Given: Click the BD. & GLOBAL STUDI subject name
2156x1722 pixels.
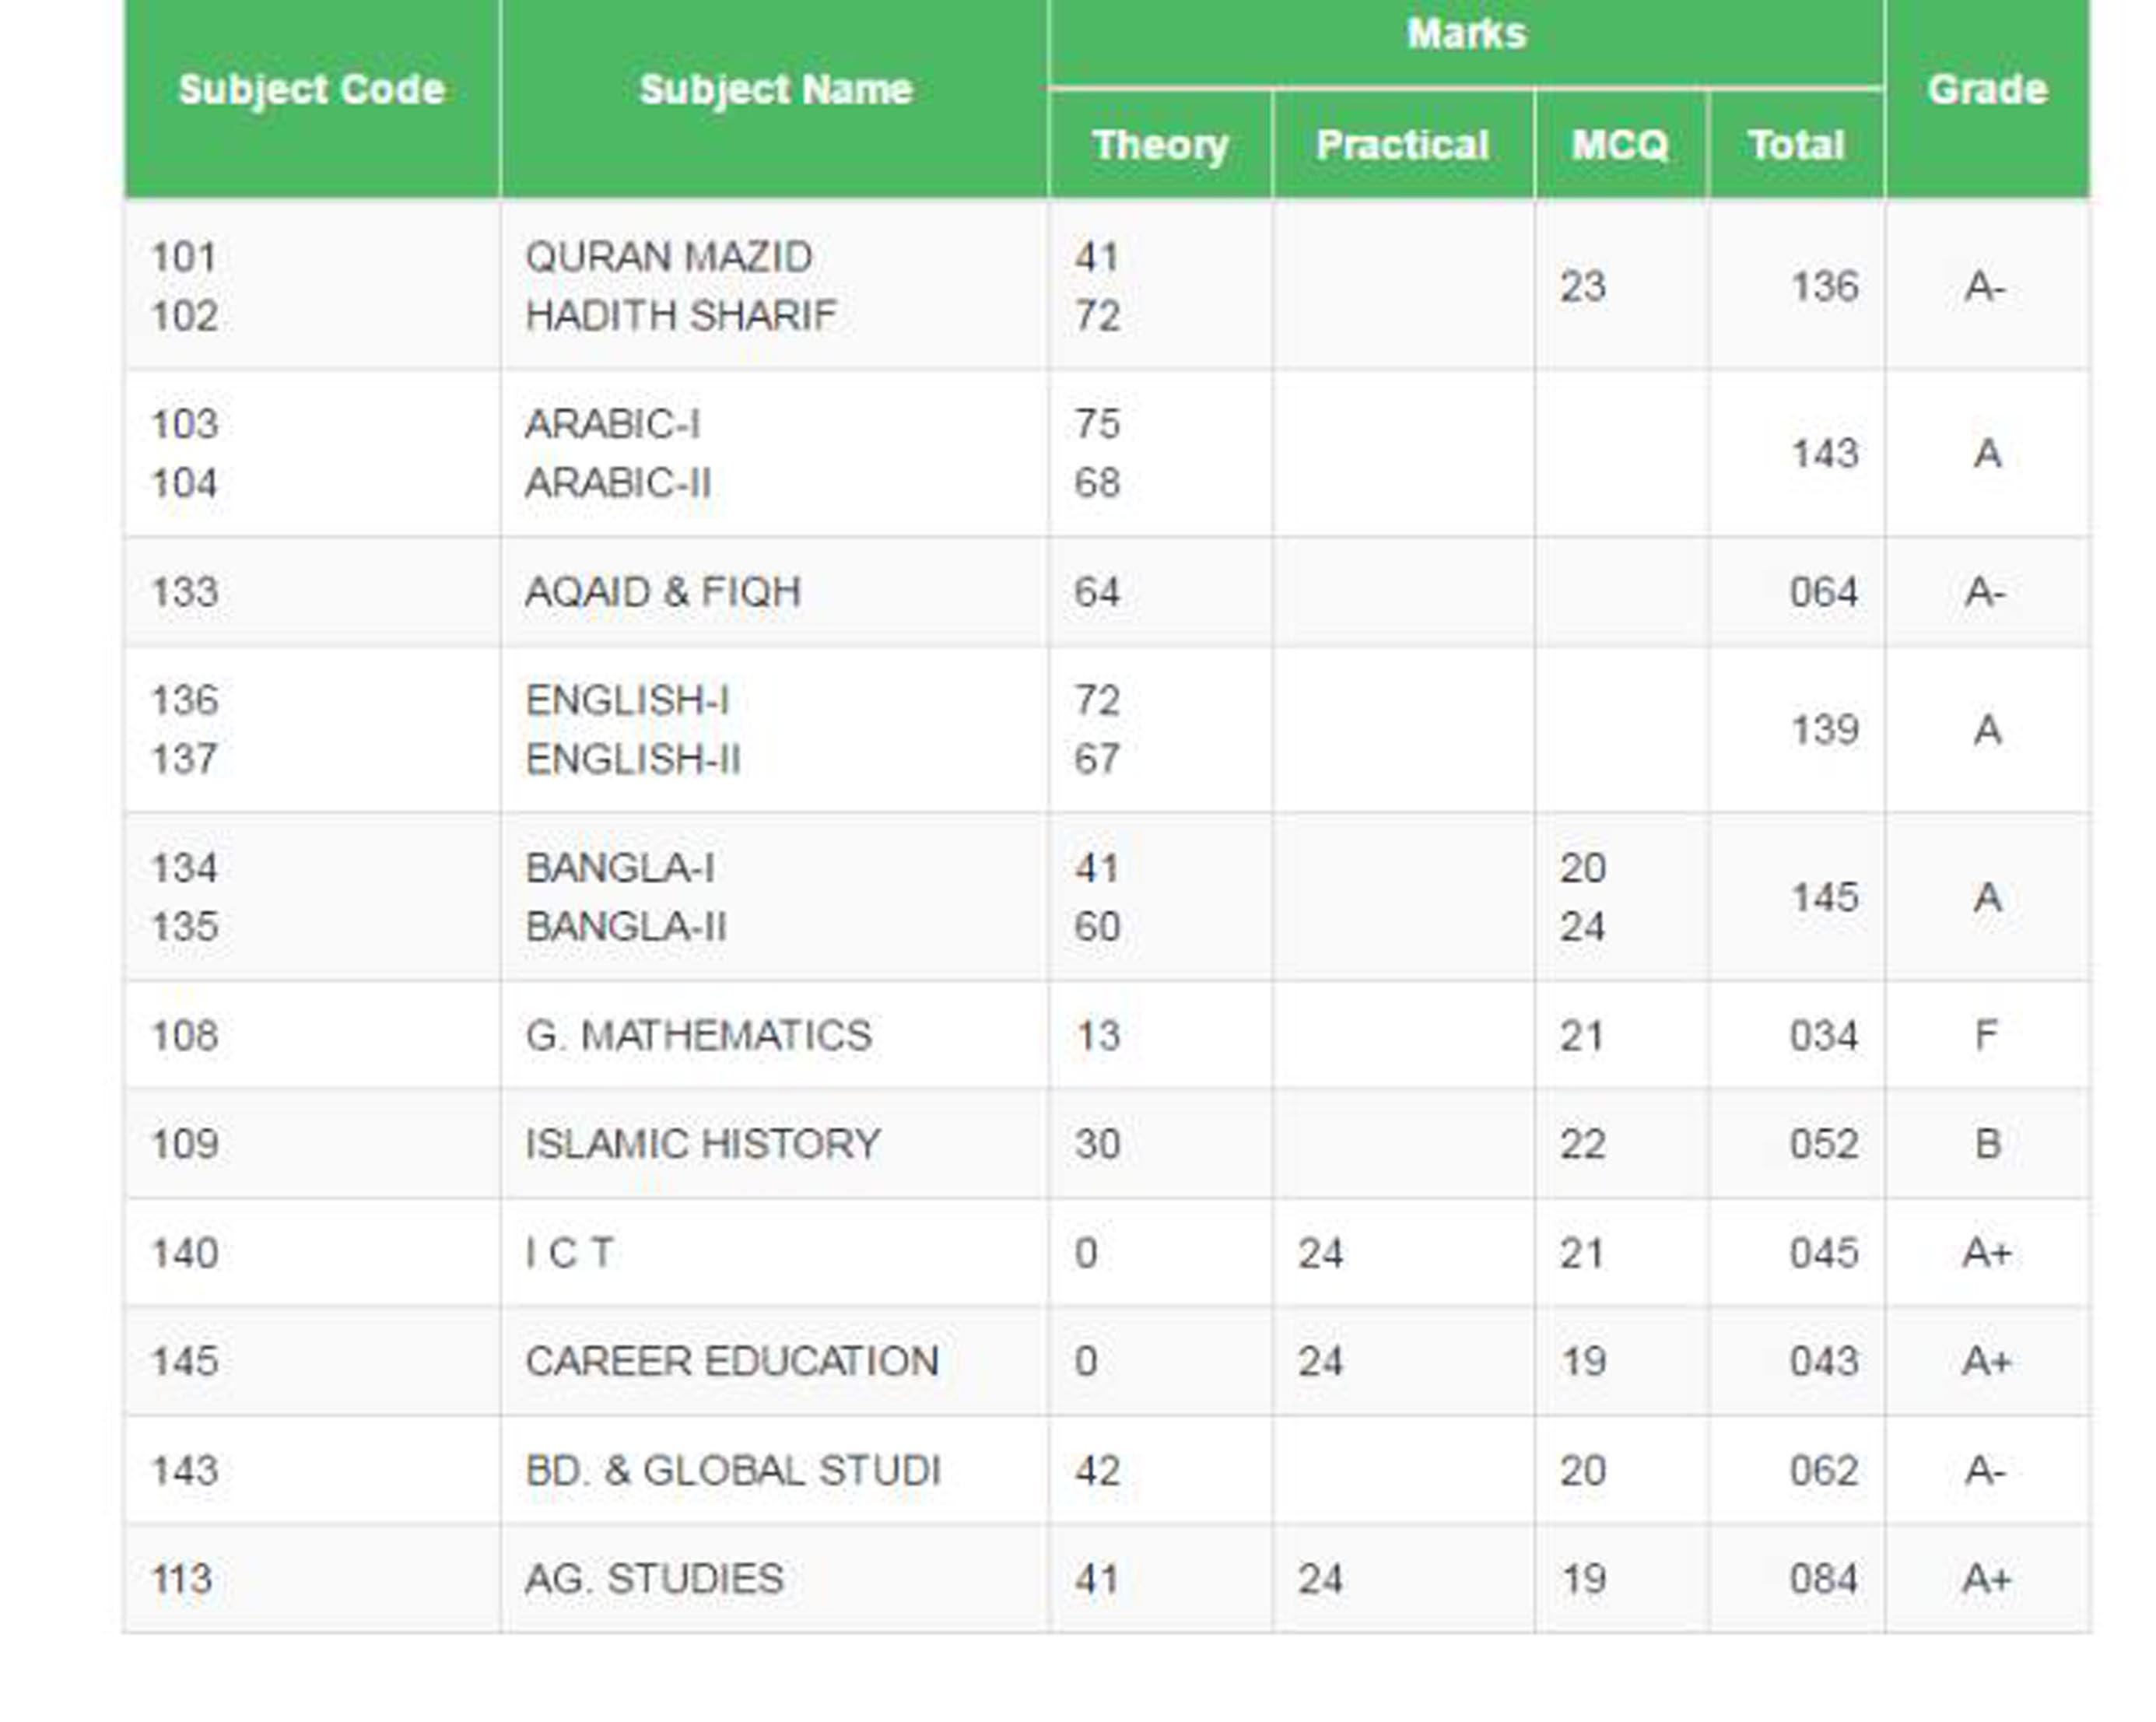Looking at the screenshot, I should (x=732, y=1470).
